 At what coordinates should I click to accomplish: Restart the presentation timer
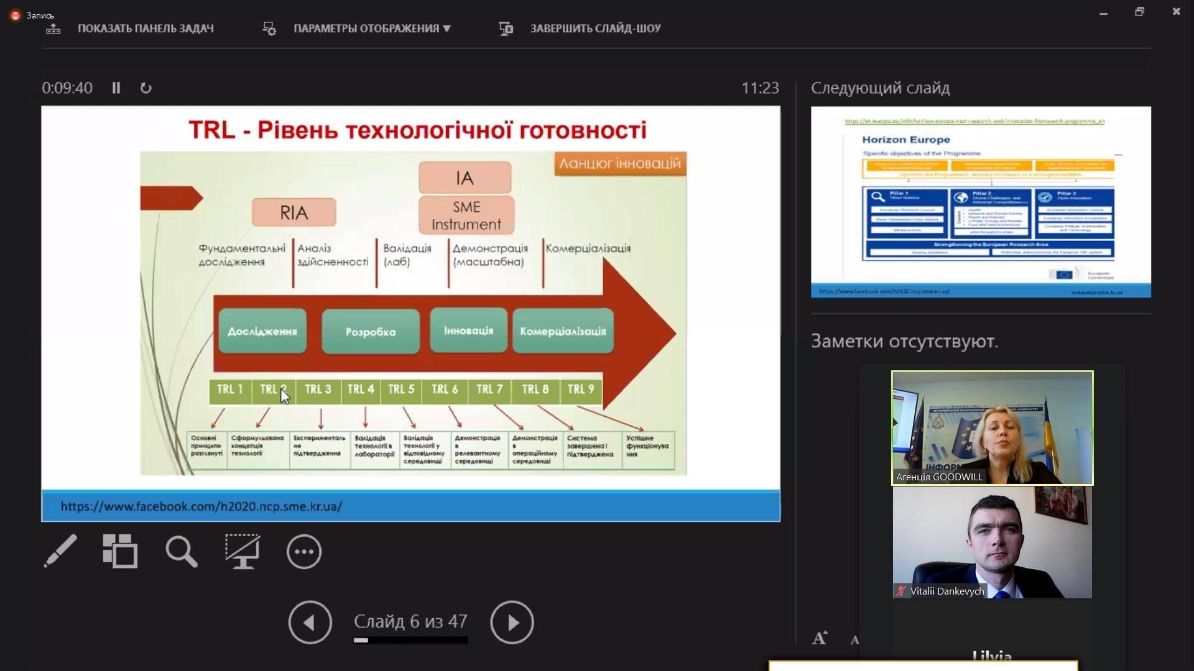pos(146,88)
